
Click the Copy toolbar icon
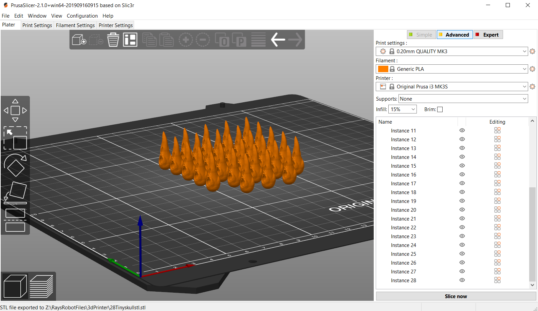tap(149, 40)
